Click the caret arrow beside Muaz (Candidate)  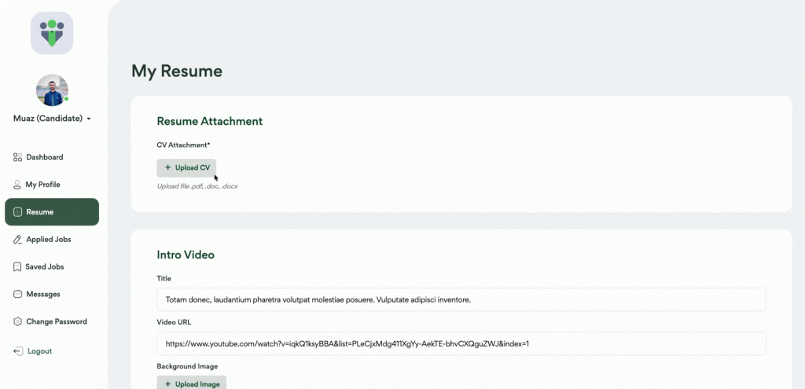(x=89, y=119)
